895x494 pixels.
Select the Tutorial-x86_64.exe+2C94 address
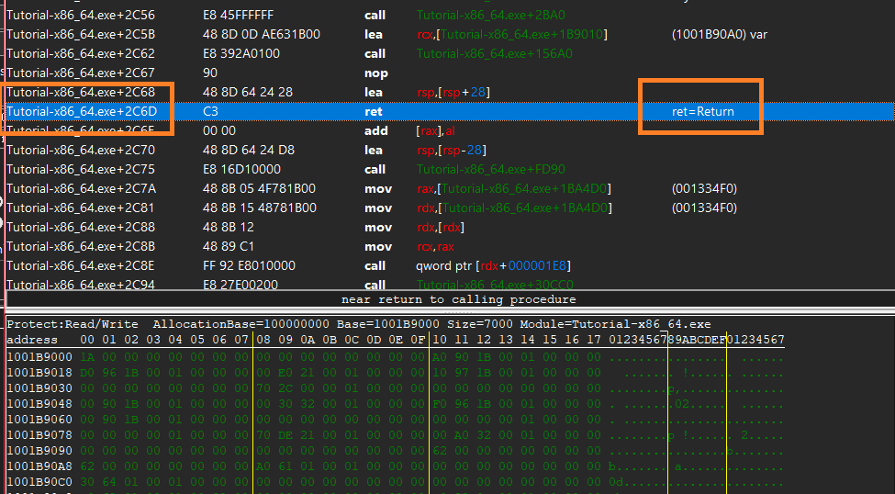(81, 285)
